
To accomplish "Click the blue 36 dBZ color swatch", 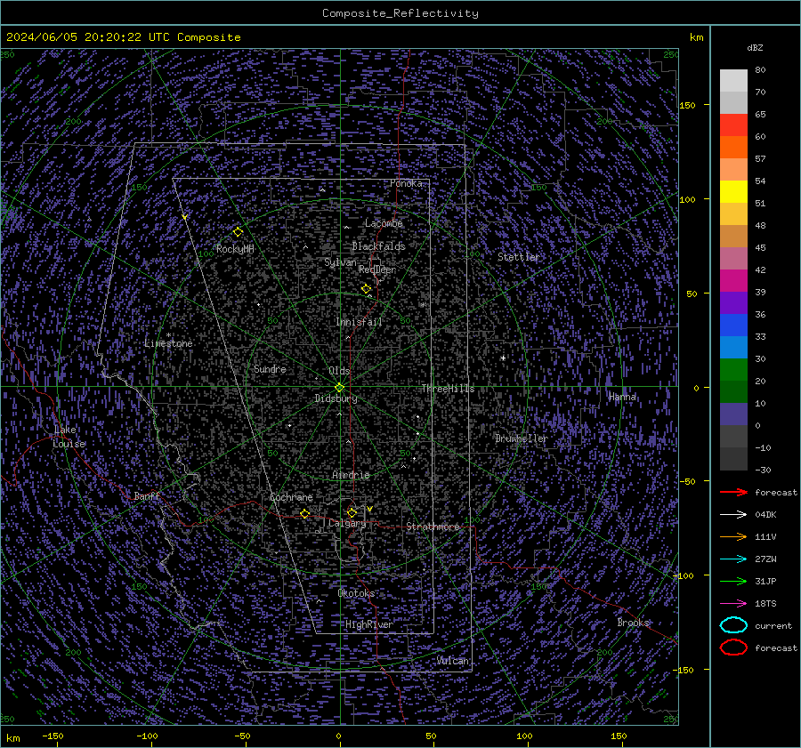I will coord(733,326).
